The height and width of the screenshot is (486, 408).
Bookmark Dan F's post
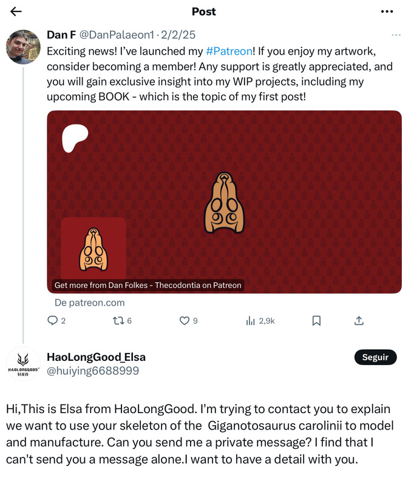pos(316,321)
